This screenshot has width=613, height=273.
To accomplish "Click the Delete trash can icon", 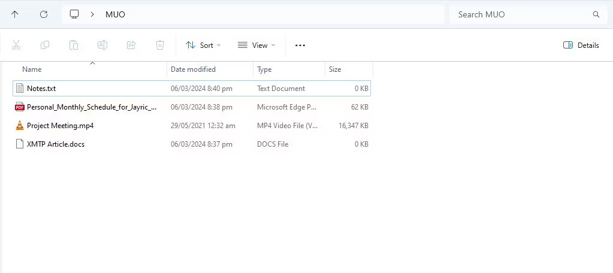I will (x=160, y=45).
